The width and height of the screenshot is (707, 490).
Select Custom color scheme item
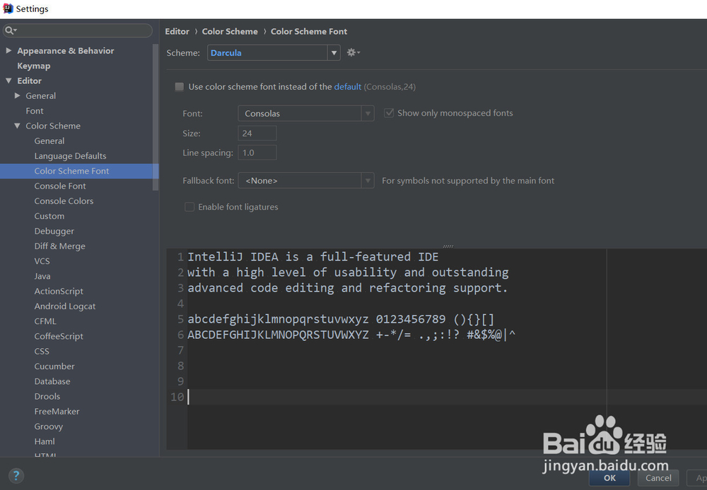49,216
